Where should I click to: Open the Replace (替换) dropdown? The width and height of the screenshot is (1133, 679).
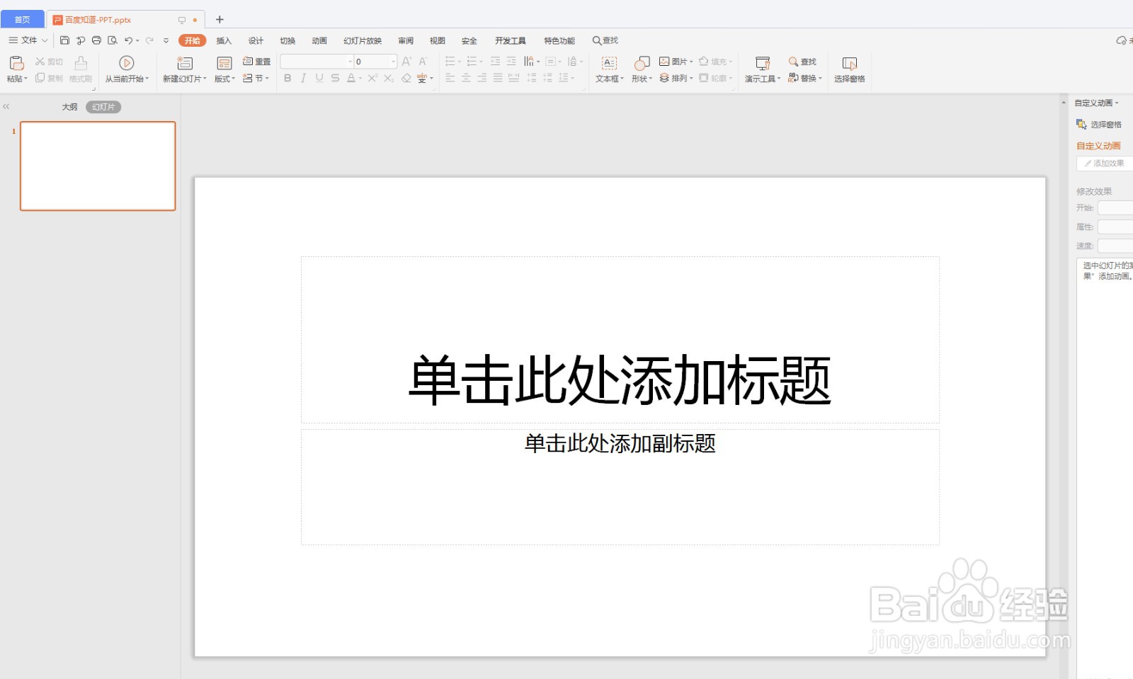click(x=805, y=78)
